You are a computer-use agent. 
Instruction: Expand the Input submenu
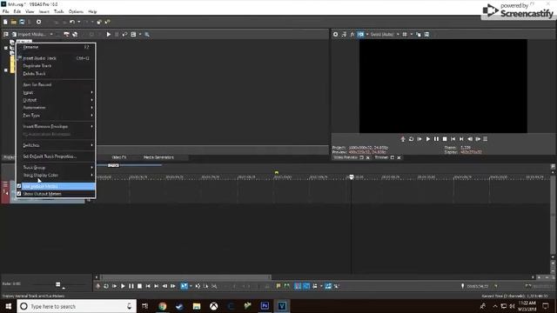tap(56, 93)
